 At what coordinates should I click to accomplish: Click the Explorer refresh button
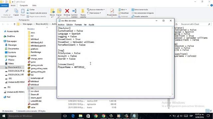click(x=176, y=24)
